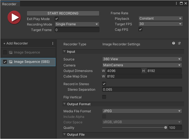Change the Media File Format dropdown
The height and width of the screenshot is (139, 189).
[x=142, y=111]
